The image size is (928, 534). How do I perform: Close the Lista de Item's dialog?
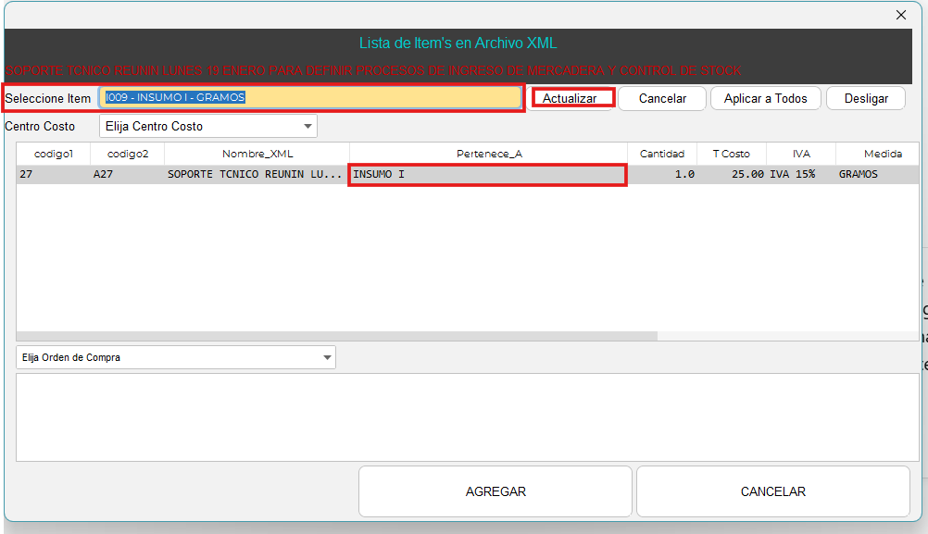(900, 15)
